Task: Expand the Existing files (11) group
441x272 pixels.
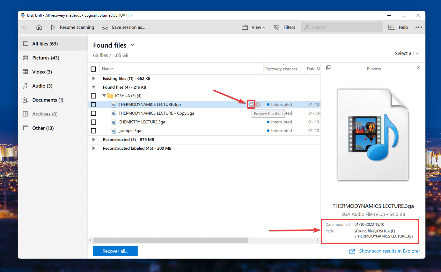Action: pos(93,79)
